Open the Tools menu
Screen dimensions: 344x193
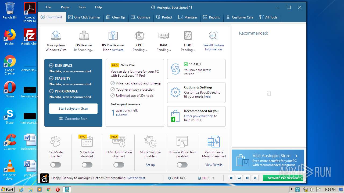pyautogui.click(x=82, y=7)
